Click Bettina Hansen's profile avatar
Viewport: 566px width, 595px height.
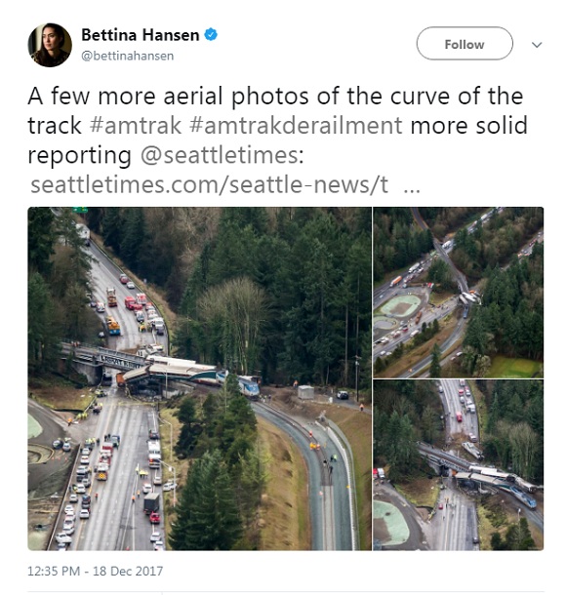50,45
